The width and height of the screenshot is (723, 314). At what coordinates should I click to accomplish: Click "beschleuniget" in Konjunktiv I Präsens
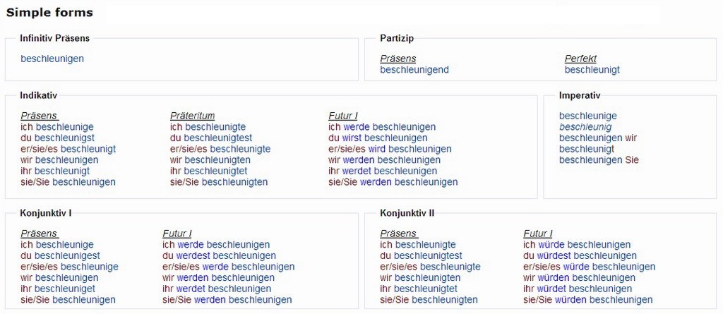[x=65, y=289]
